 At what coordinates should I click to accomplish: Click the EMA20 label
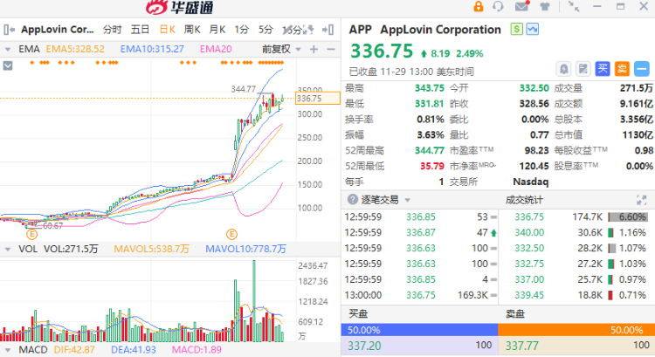pyautogui.click(x=216, y=49)
